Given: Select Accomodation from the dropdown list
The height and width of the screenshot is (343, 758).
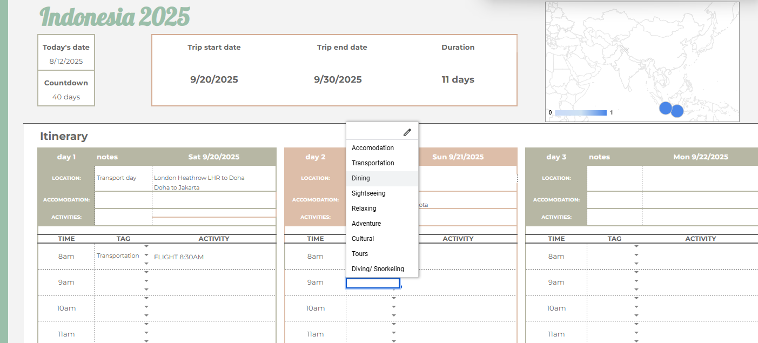Looking at the screenshot, I should (373, 148).
